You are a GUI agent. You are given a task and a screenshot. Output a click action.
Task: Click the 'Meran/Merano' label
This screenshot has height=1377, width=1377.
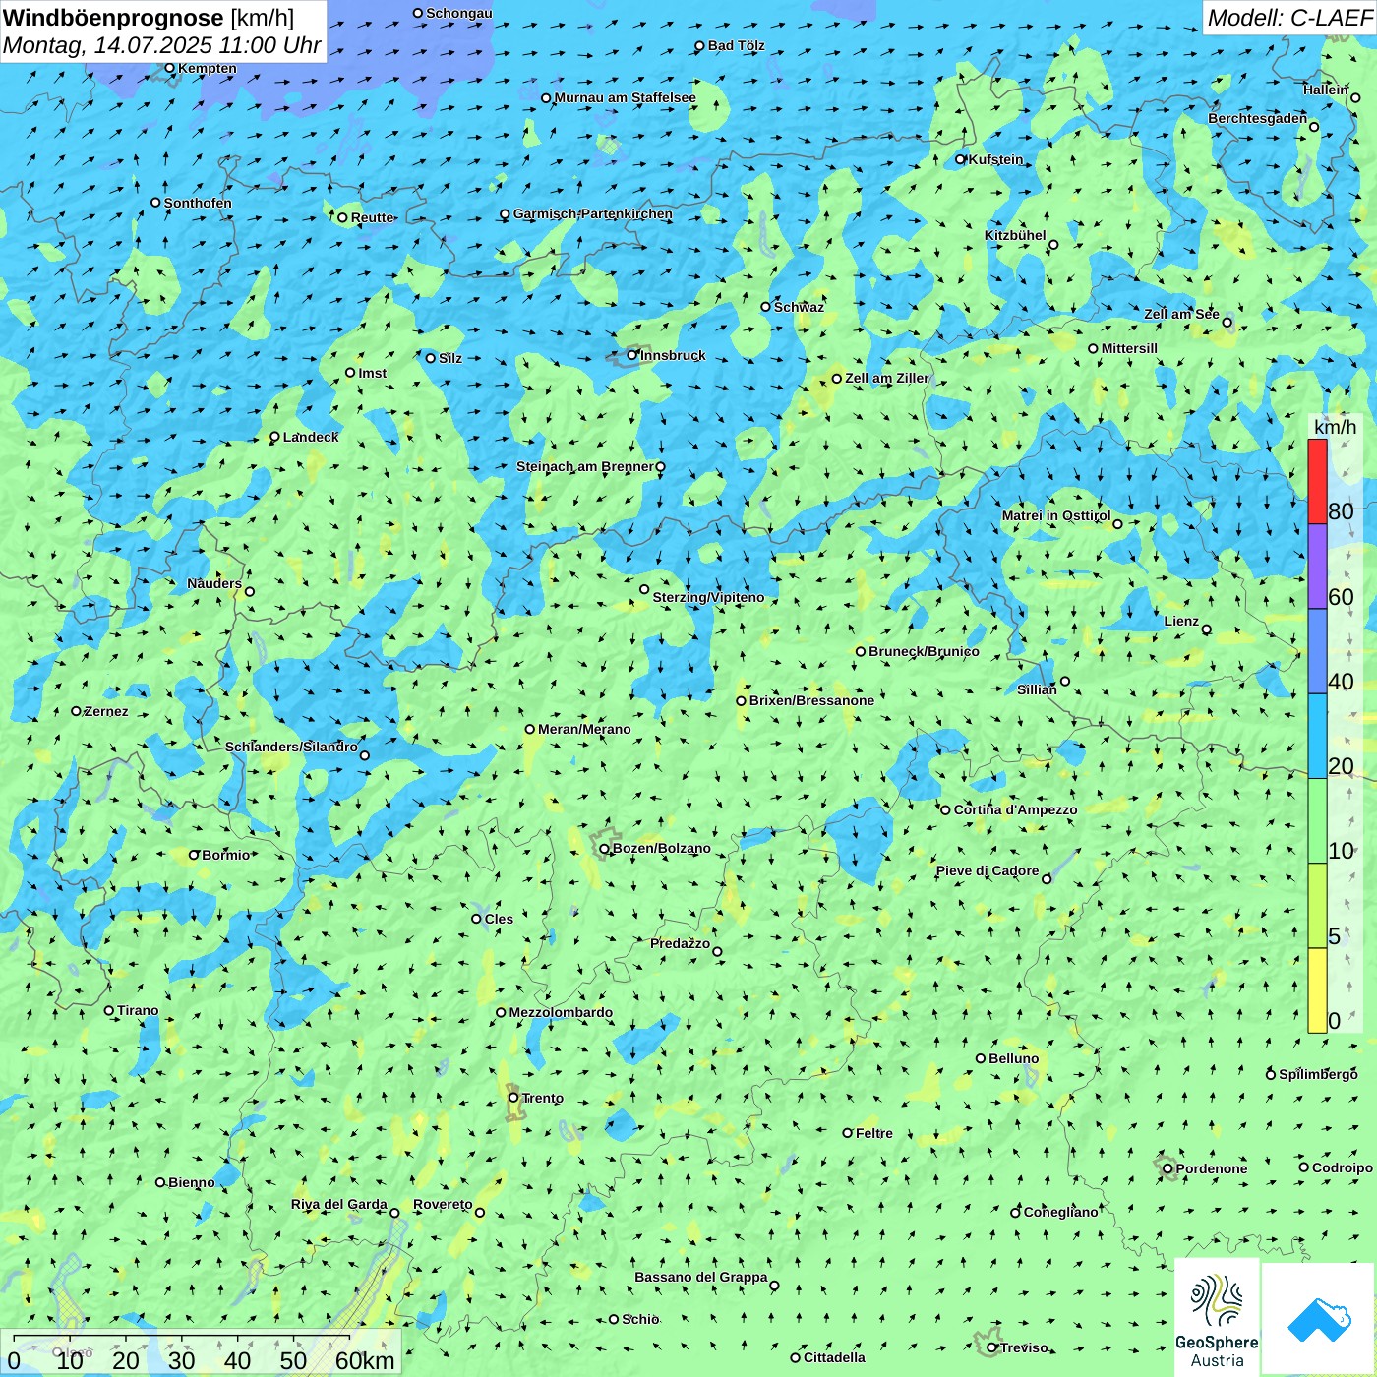click(584, 729)
